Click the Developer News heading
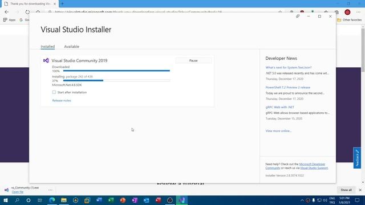The image size is (365, 205). coord(281,58)
